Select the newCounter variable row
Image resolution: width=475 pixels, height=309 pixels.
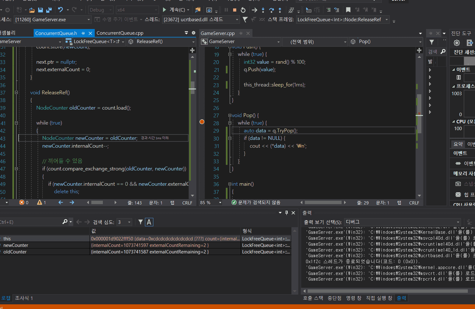pos(16,245)
